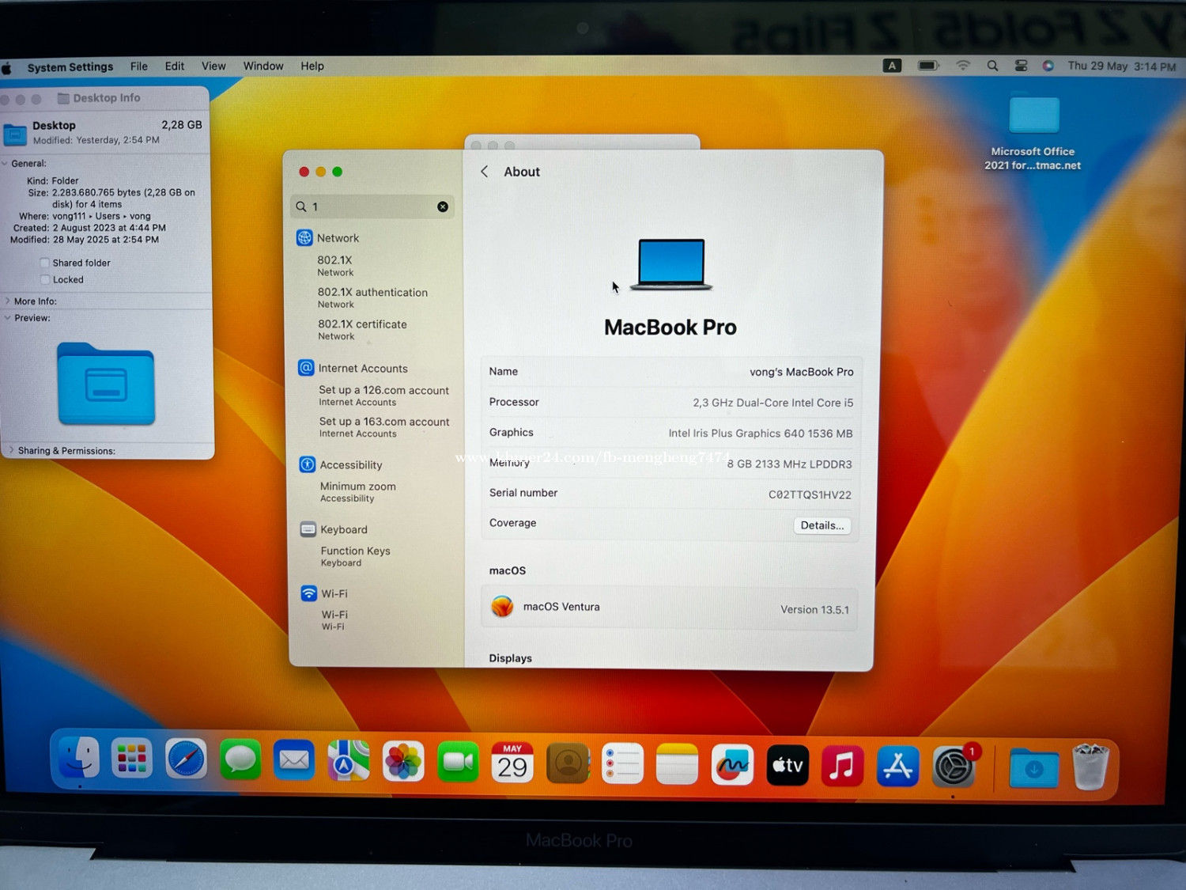Choose Set up a 126.com account
This screenshot has width=1186, height=890.
click(383, 396)
